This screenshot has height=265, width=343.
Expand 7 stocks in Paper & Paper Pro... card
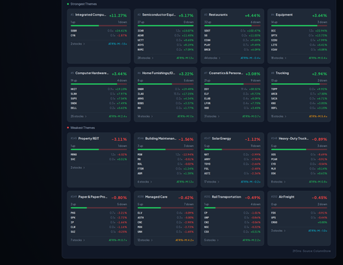78,240
